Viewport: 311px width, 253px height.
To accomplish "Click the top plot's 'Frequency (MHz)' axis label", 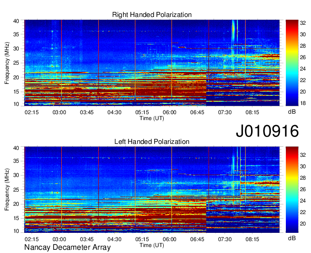I will click(x=7, y=63).
